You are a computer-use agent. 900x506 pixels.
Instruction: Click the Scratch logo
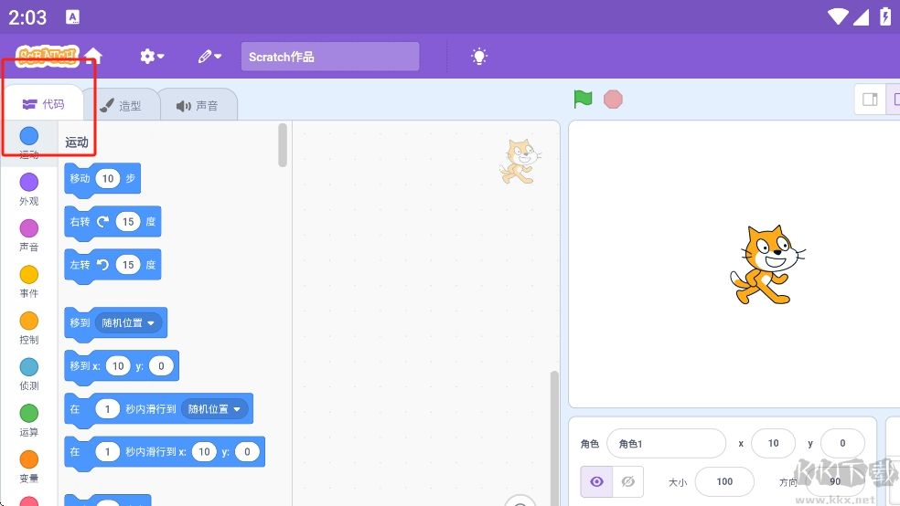point(47,56)
